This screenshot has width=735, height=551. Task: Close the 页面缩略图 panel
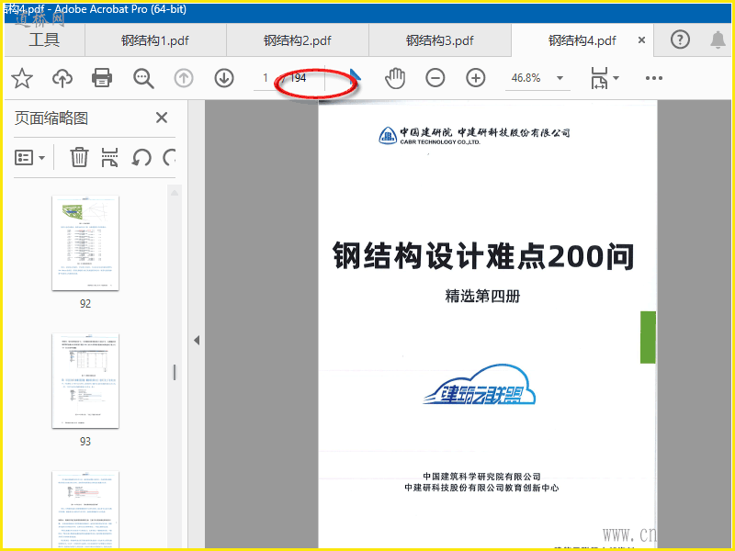click(x=162, y=118)
